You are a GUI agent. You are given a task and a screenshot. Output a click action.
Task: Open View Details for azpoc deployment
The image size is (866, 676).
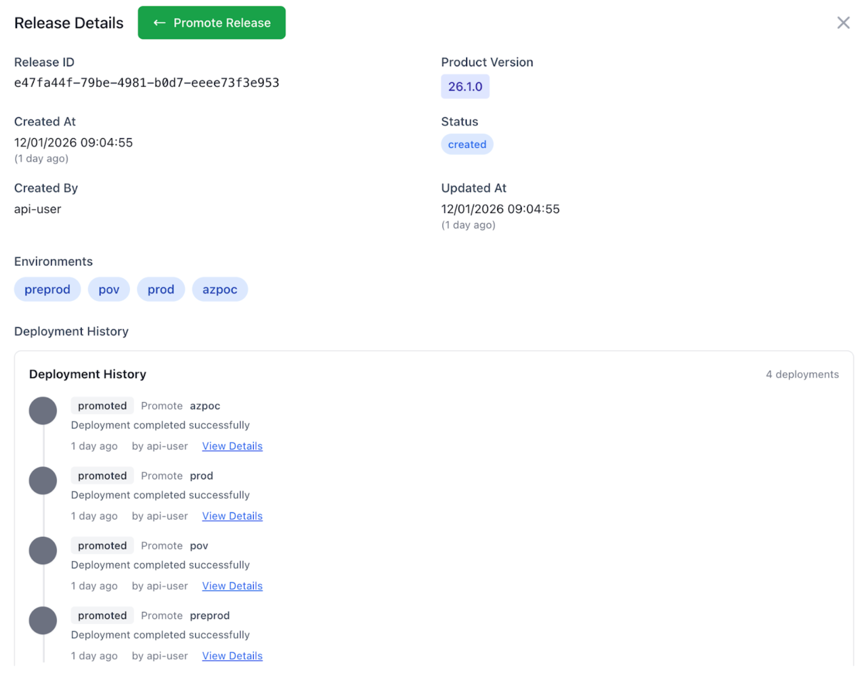pyautogui.click(x=232, y=446)
